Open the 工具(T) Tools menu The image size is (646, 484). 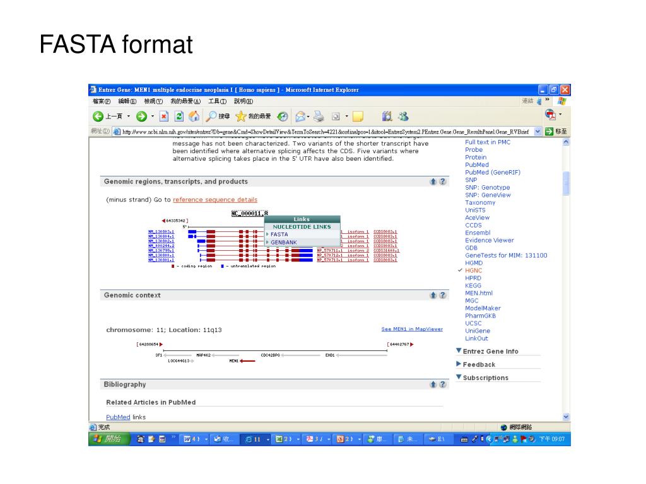[x=217, y=101]
